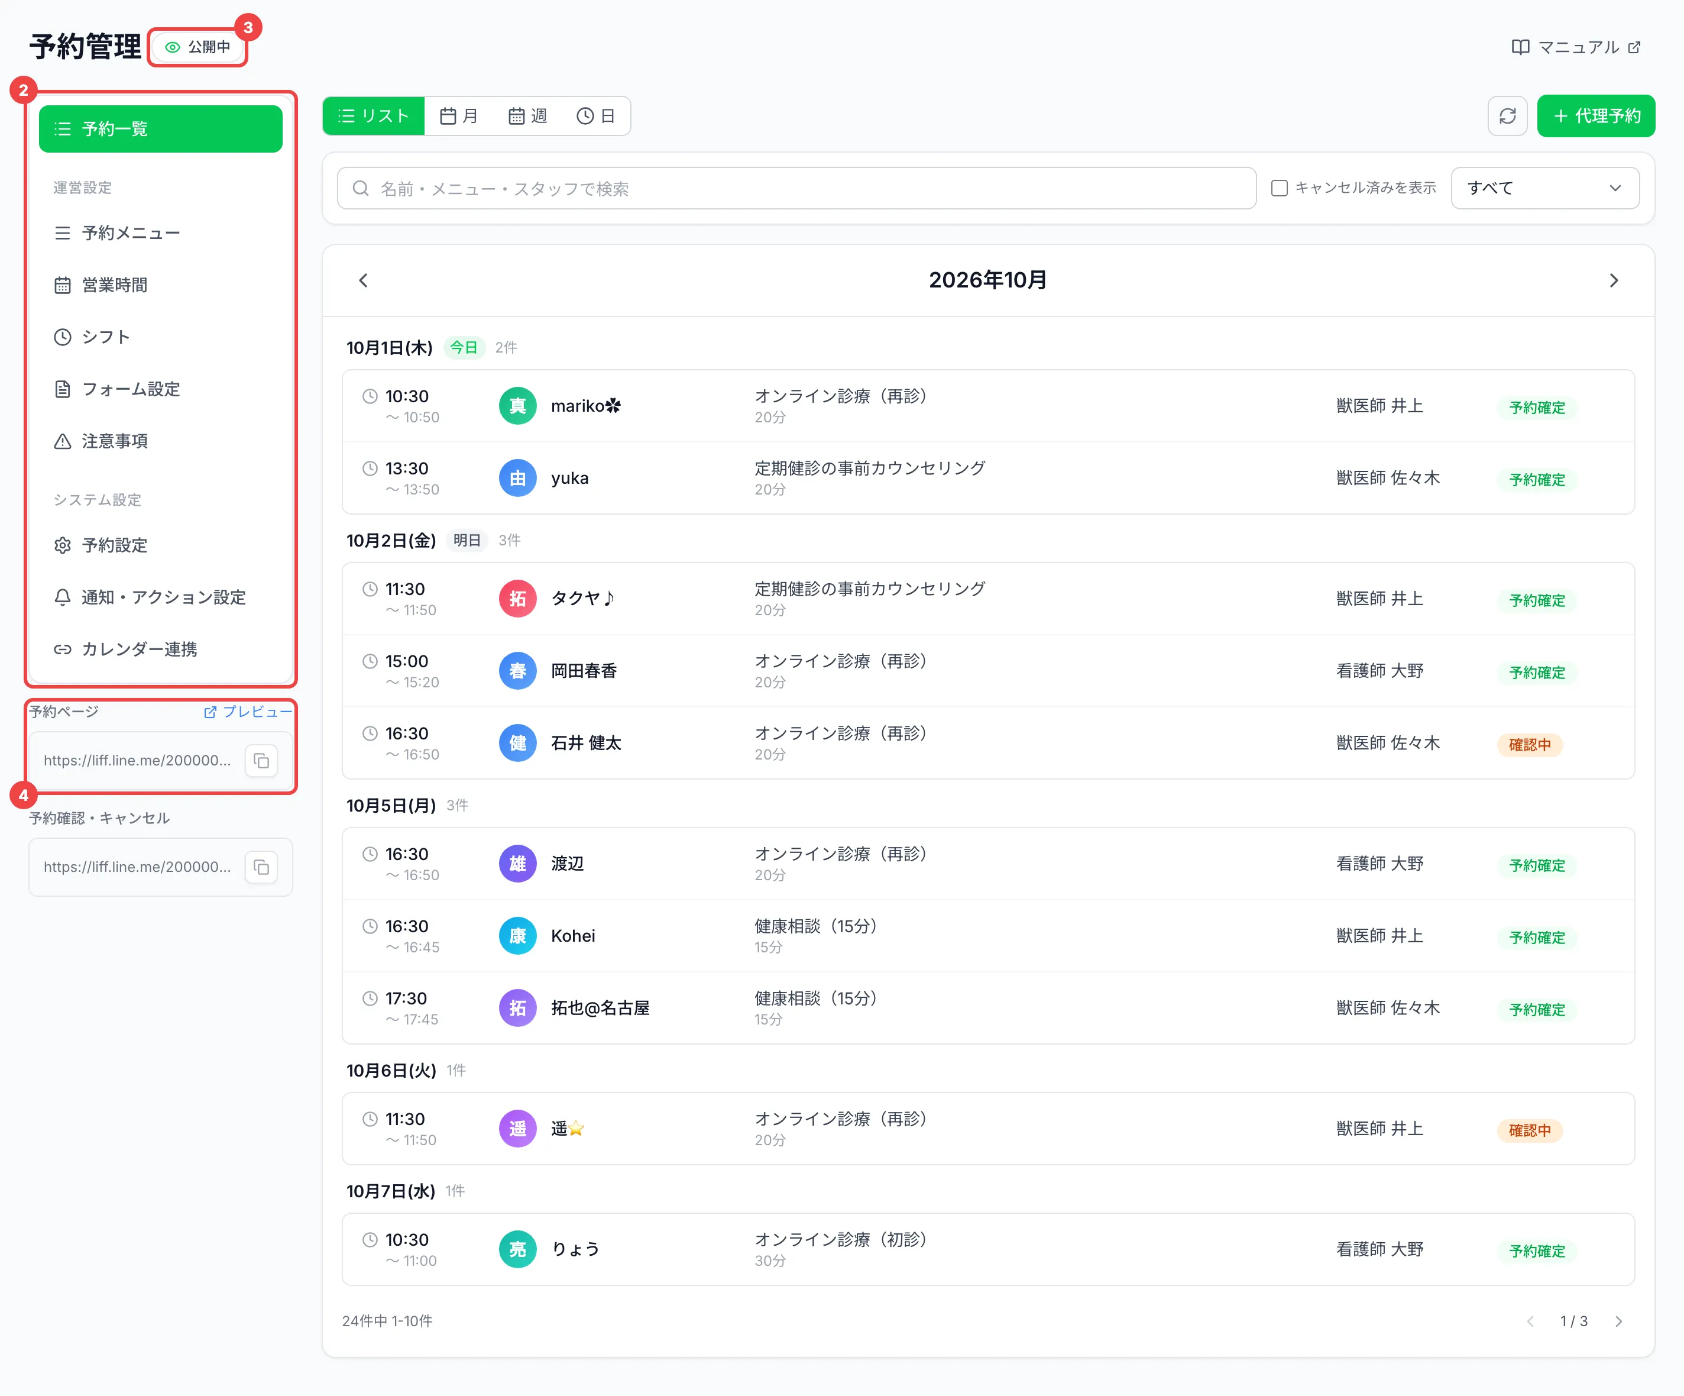Click the refresh reservations icon

tap(1507, 115)
